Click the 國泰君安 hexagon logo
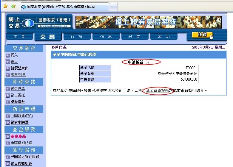 pyautogui.click(x=28, y=23)
